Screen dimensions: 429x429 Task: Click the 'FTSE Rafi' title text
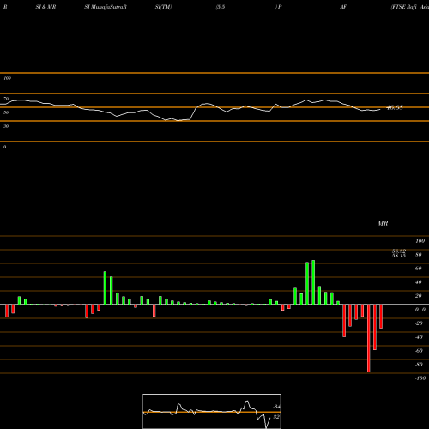pos(404,7)
